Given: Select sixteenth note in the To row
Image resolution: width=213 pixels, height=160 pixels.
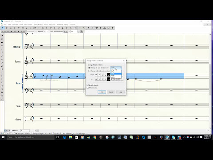Looking at the screenshot, I should 112,79.
